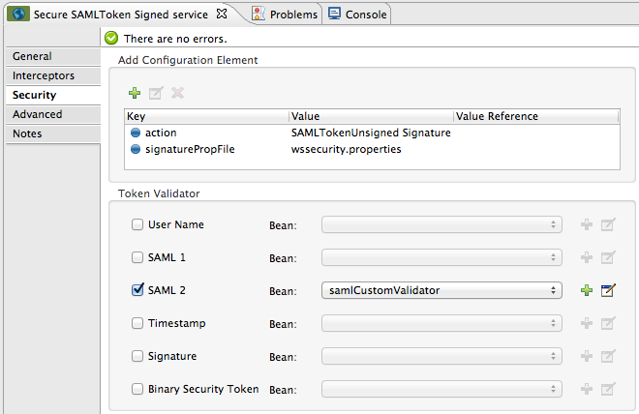Click the edit configuration element icon

156,93
